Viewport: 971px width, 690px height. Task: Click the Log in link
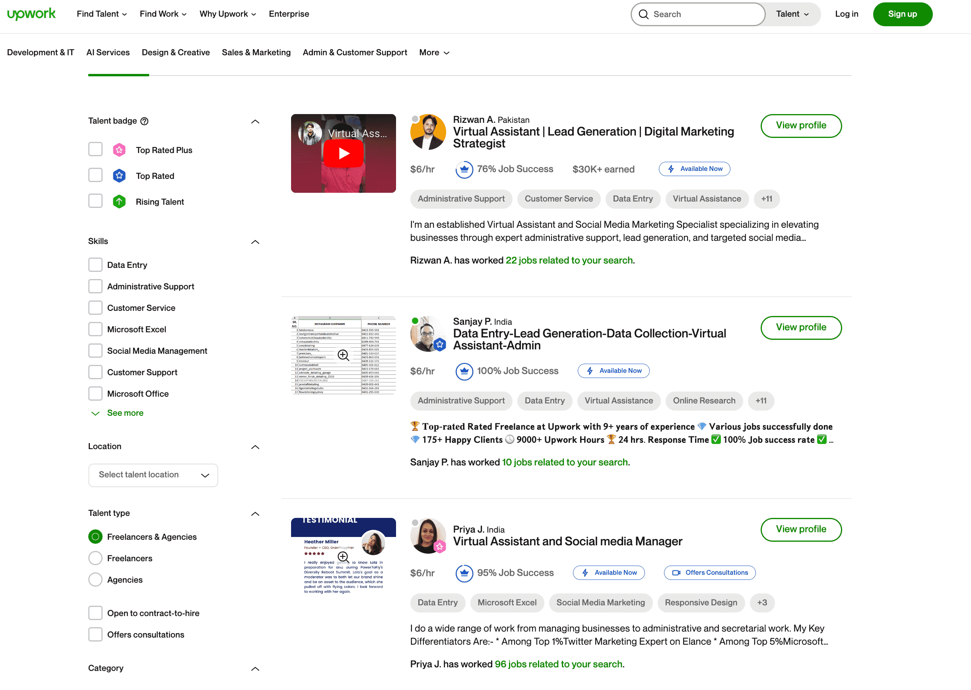(847, 14)
